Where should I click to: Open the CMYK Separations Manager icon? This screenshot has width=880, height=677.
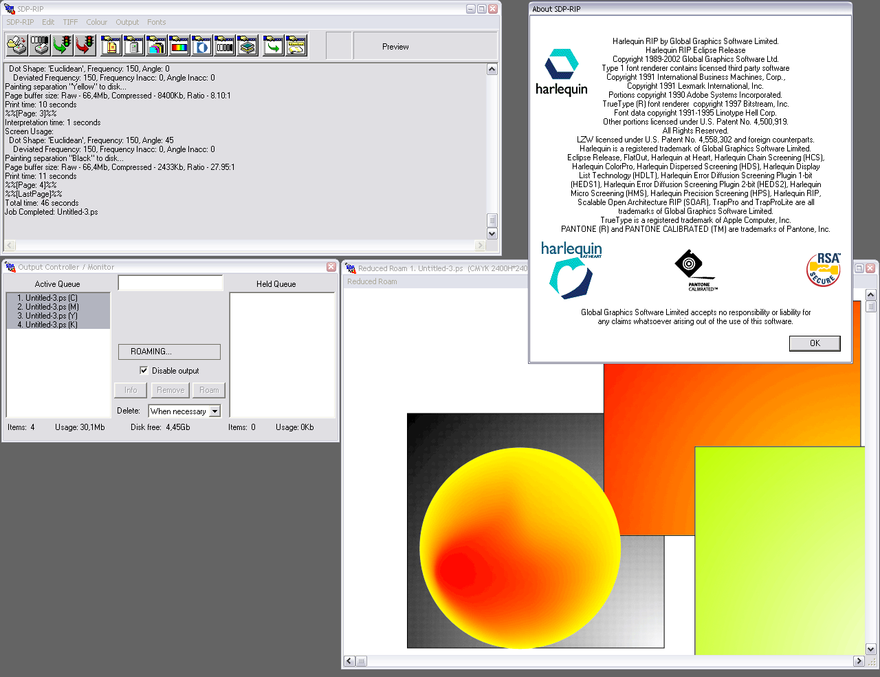click(157, 46)
